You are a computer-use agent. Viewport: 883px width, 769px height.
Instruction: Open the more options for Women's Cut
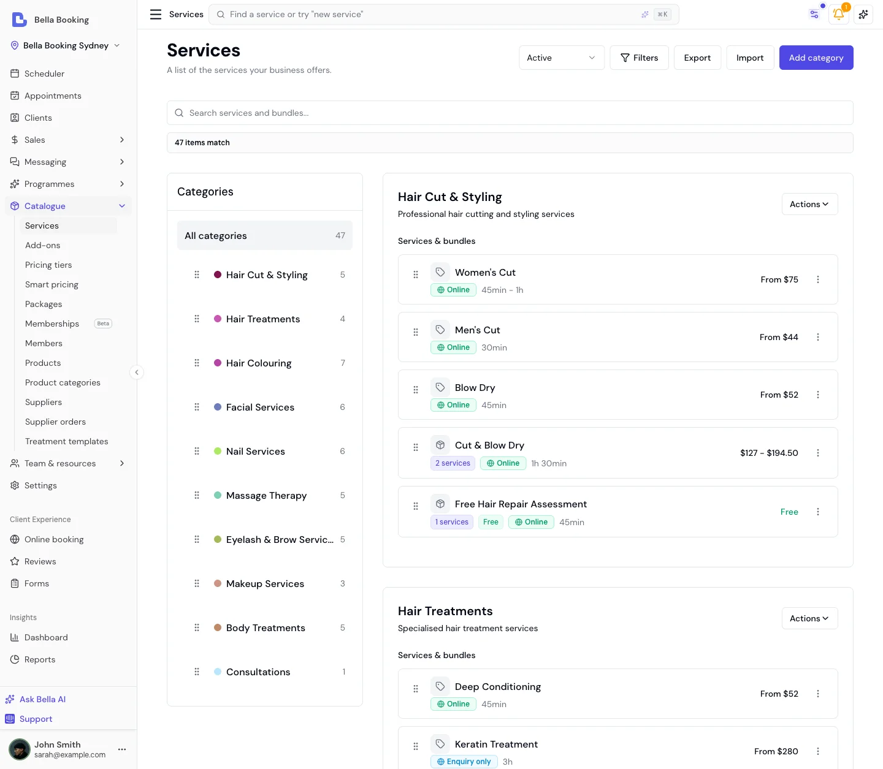click(818, 279)
